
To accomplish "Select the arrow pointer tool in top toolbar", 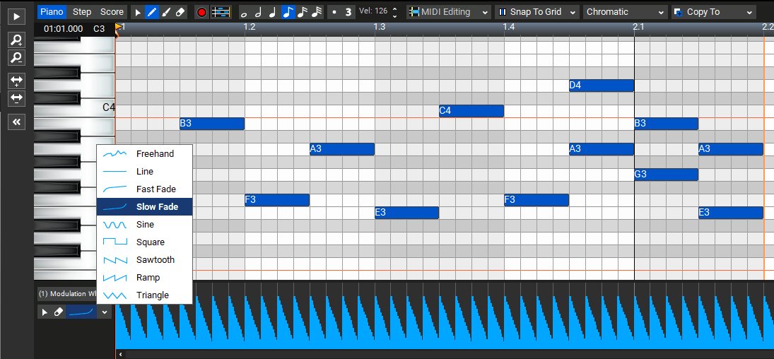I will pyautogui.click(x=138, y=12).
